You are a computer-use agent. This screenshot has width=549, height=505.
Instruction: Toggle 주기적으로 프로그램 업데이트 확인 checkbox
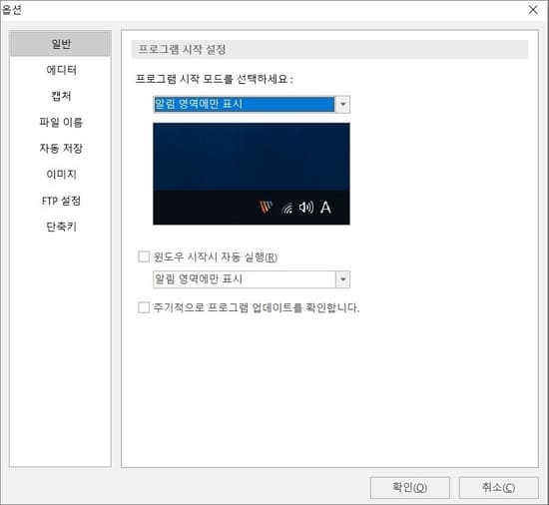(x=144, y=307)
